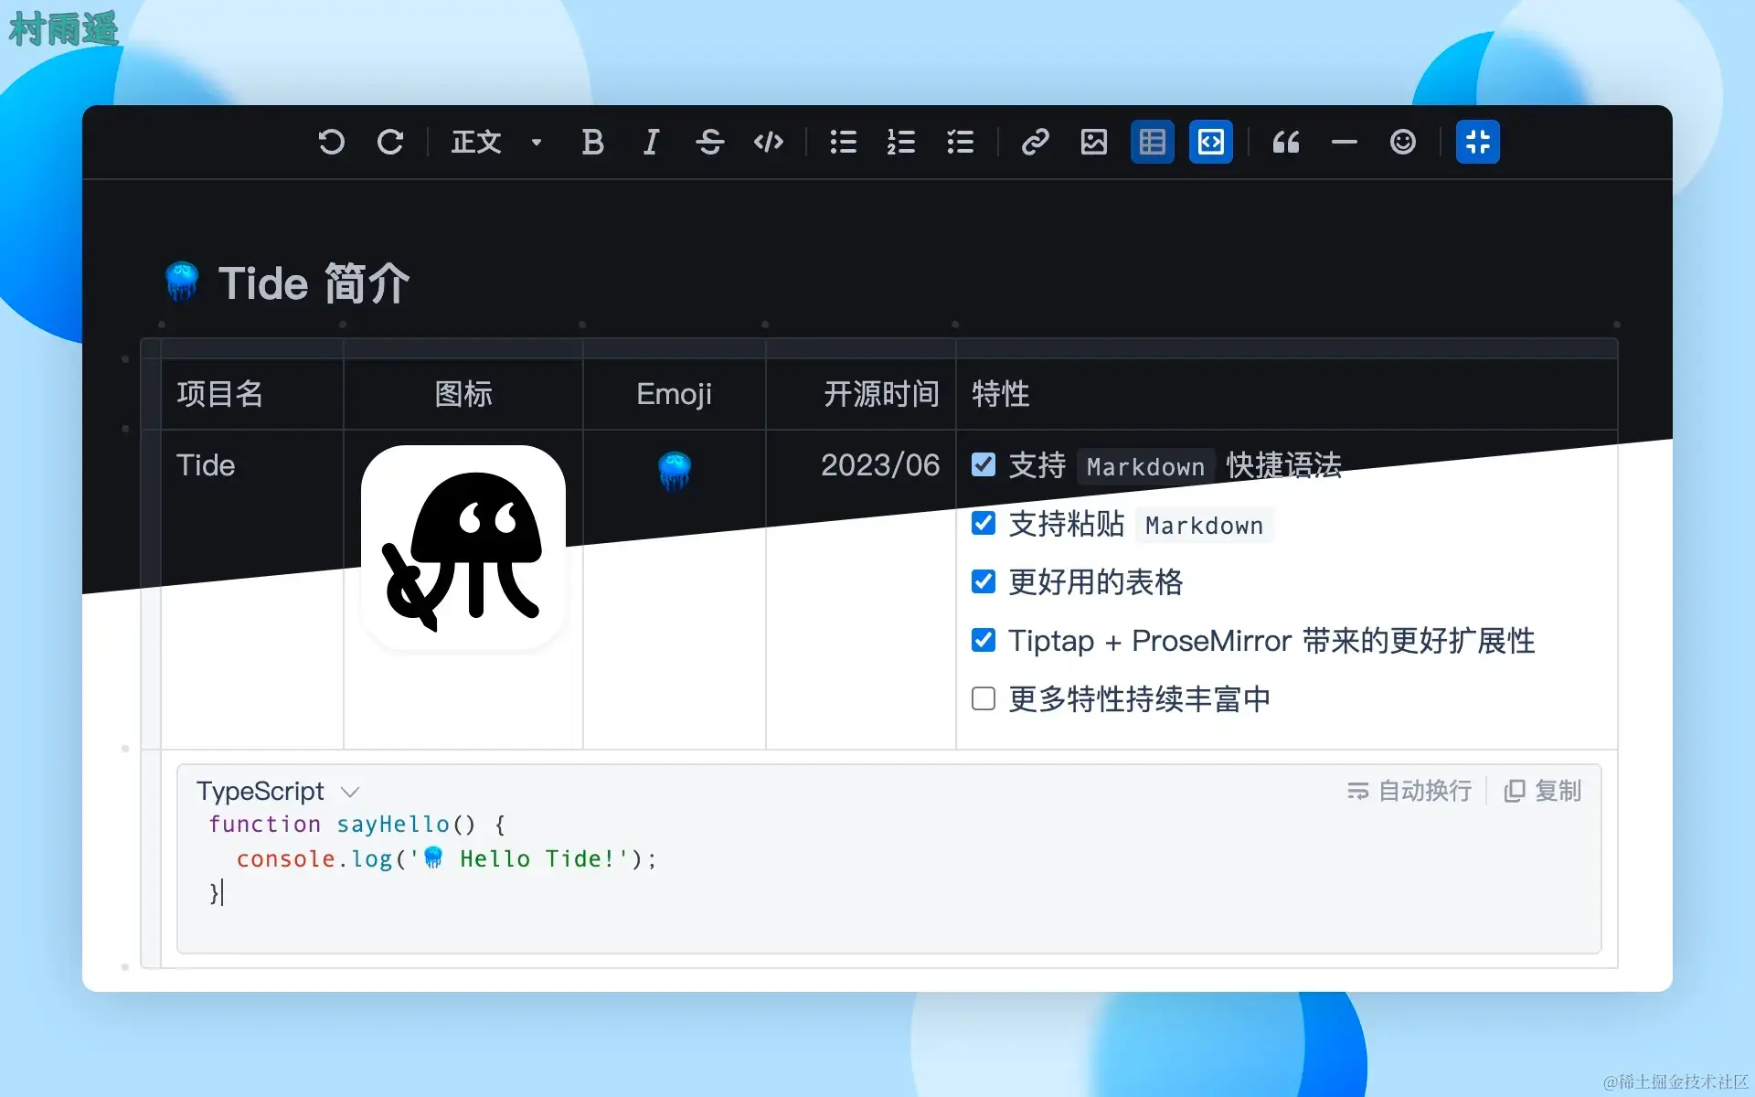
Task: Open the emoji picker
Action: click(1402, 142)
